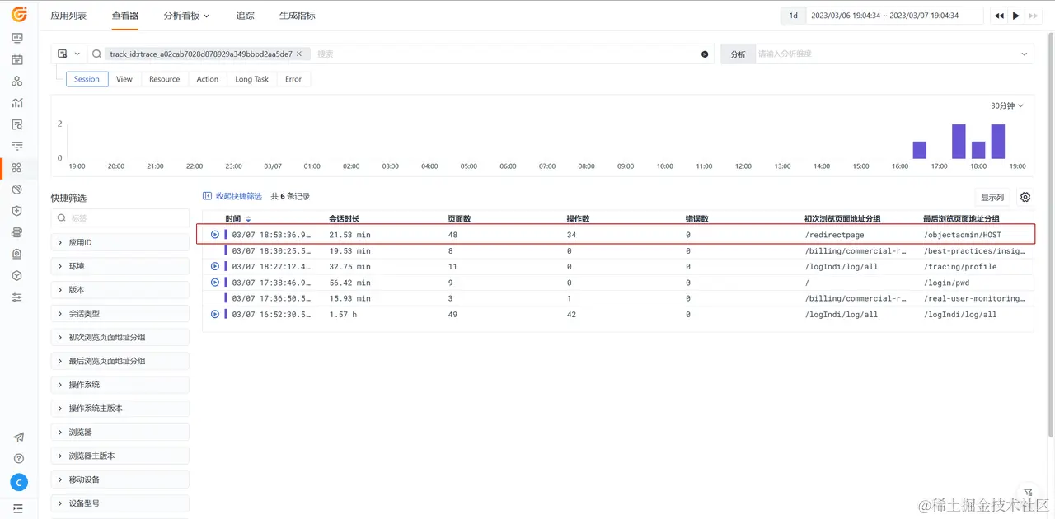
Task: Click the paper-plane icon in sidebar
Action: 18,437
